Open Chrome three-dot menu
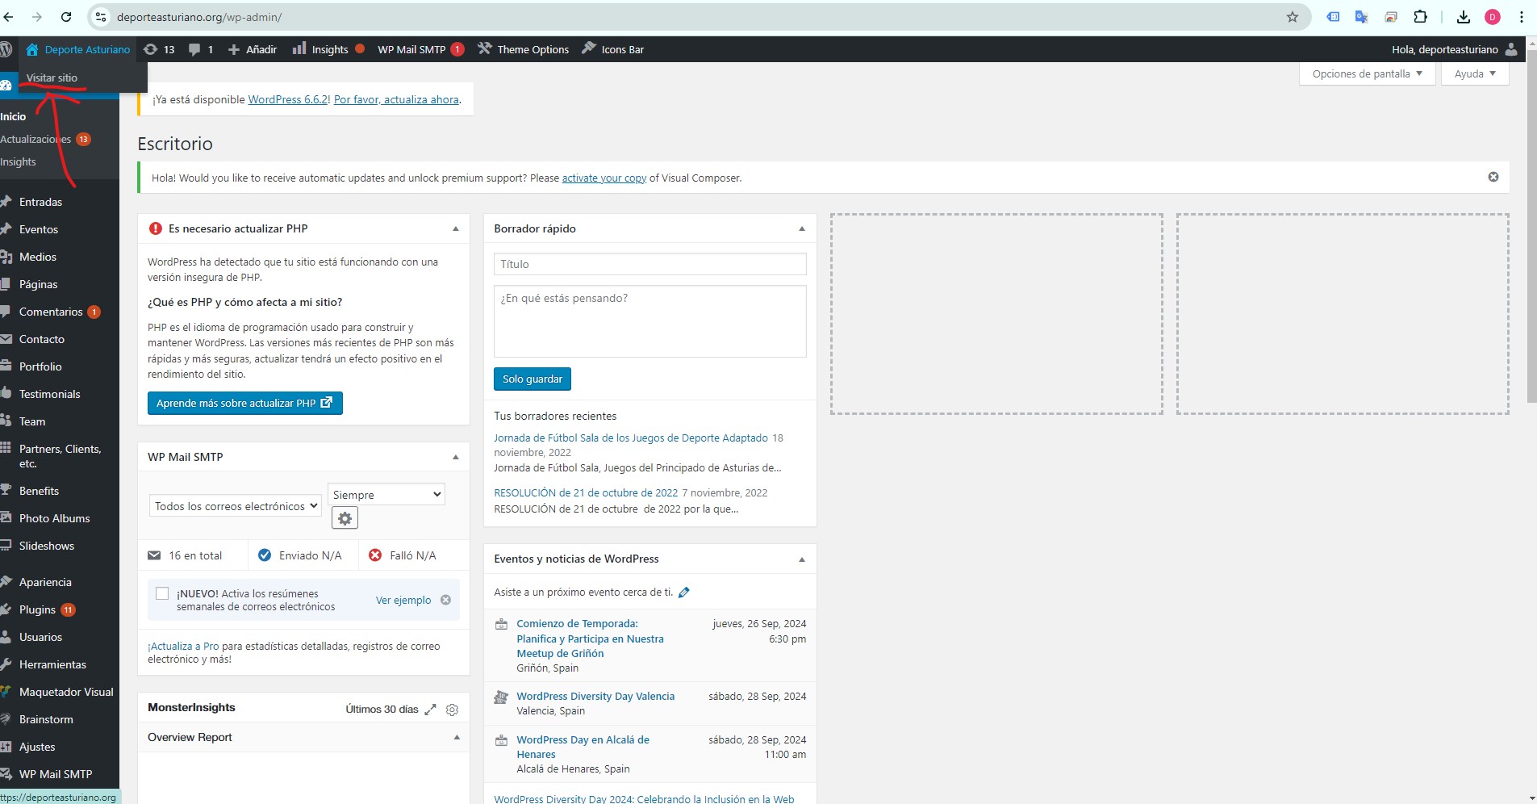Screen dimensions: 1537x804 point(1522,17)
